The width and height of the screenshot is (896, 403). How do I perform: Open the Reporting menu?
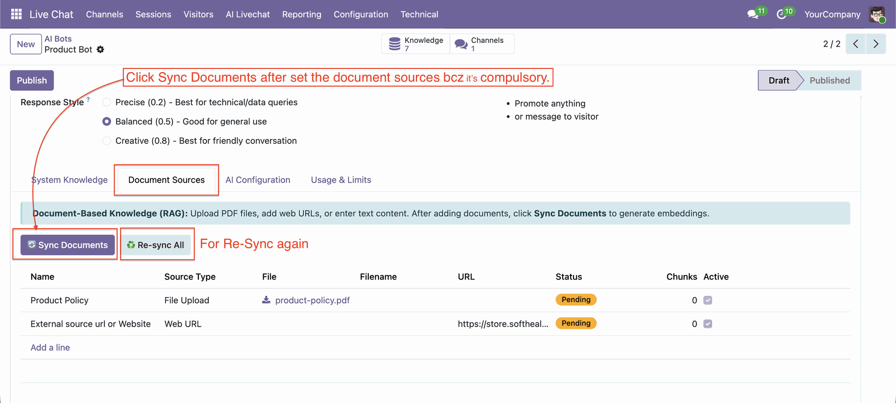click(x=301, y=14)
